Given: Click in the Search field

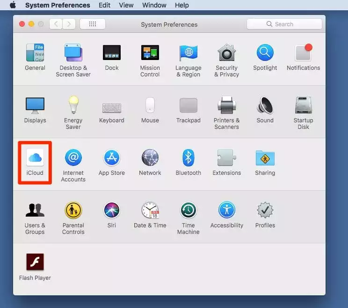Looking at the screenshot, I should pos(284,24).
